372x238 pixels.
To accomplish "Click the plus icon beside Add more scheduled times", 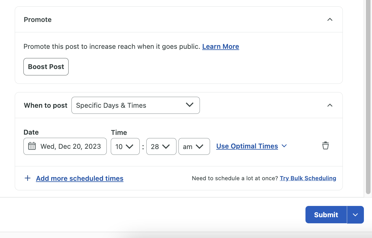I will (27, 178).
